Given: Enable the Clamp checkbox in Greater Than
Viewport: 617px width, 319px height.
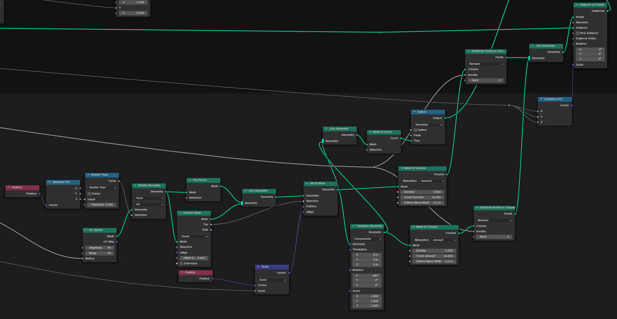Looking at the screenshot, I should tap(89, 194).
